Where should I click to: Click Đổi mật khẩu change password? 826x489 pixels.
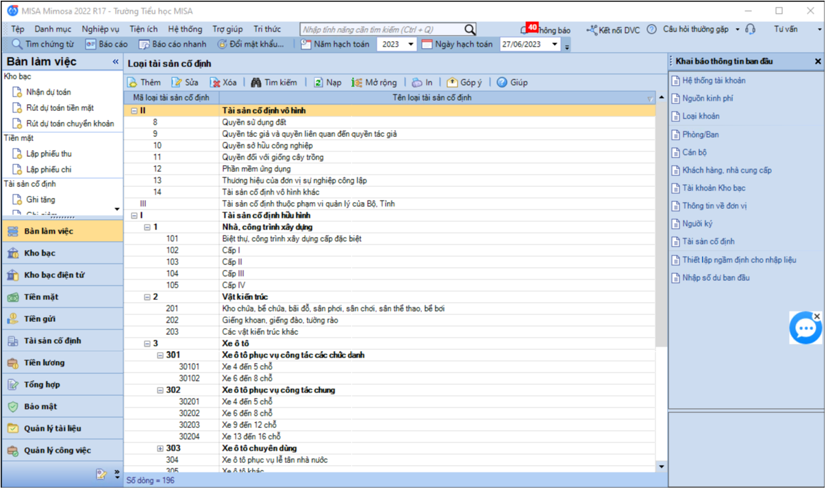(x=250, y=44)
